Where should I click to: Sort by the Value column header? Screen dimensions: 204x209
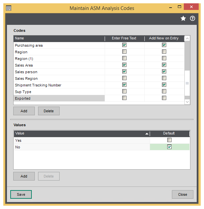81,133
